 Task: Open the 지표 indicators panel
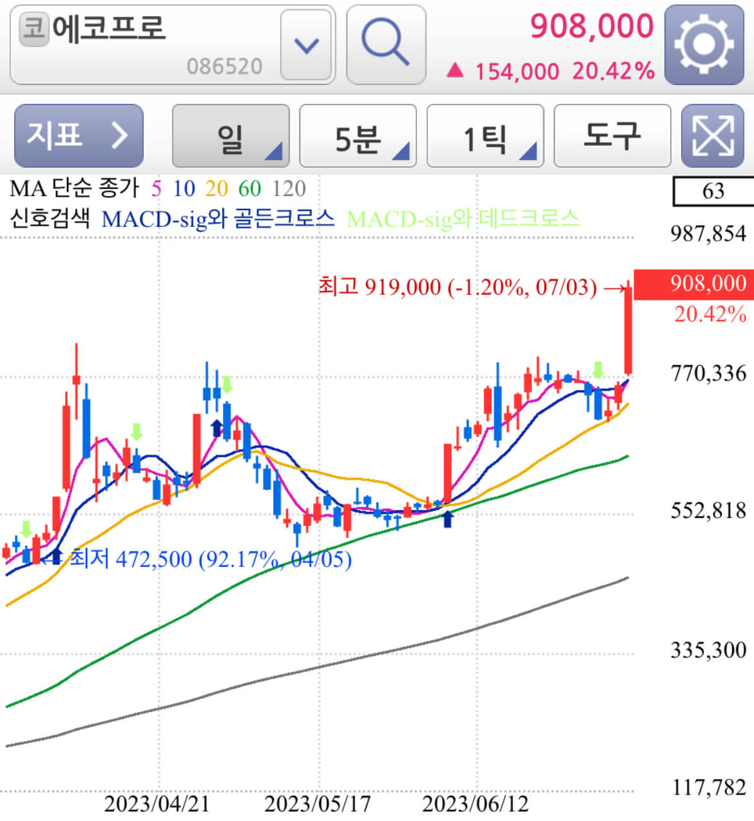(x=79, y=136)
